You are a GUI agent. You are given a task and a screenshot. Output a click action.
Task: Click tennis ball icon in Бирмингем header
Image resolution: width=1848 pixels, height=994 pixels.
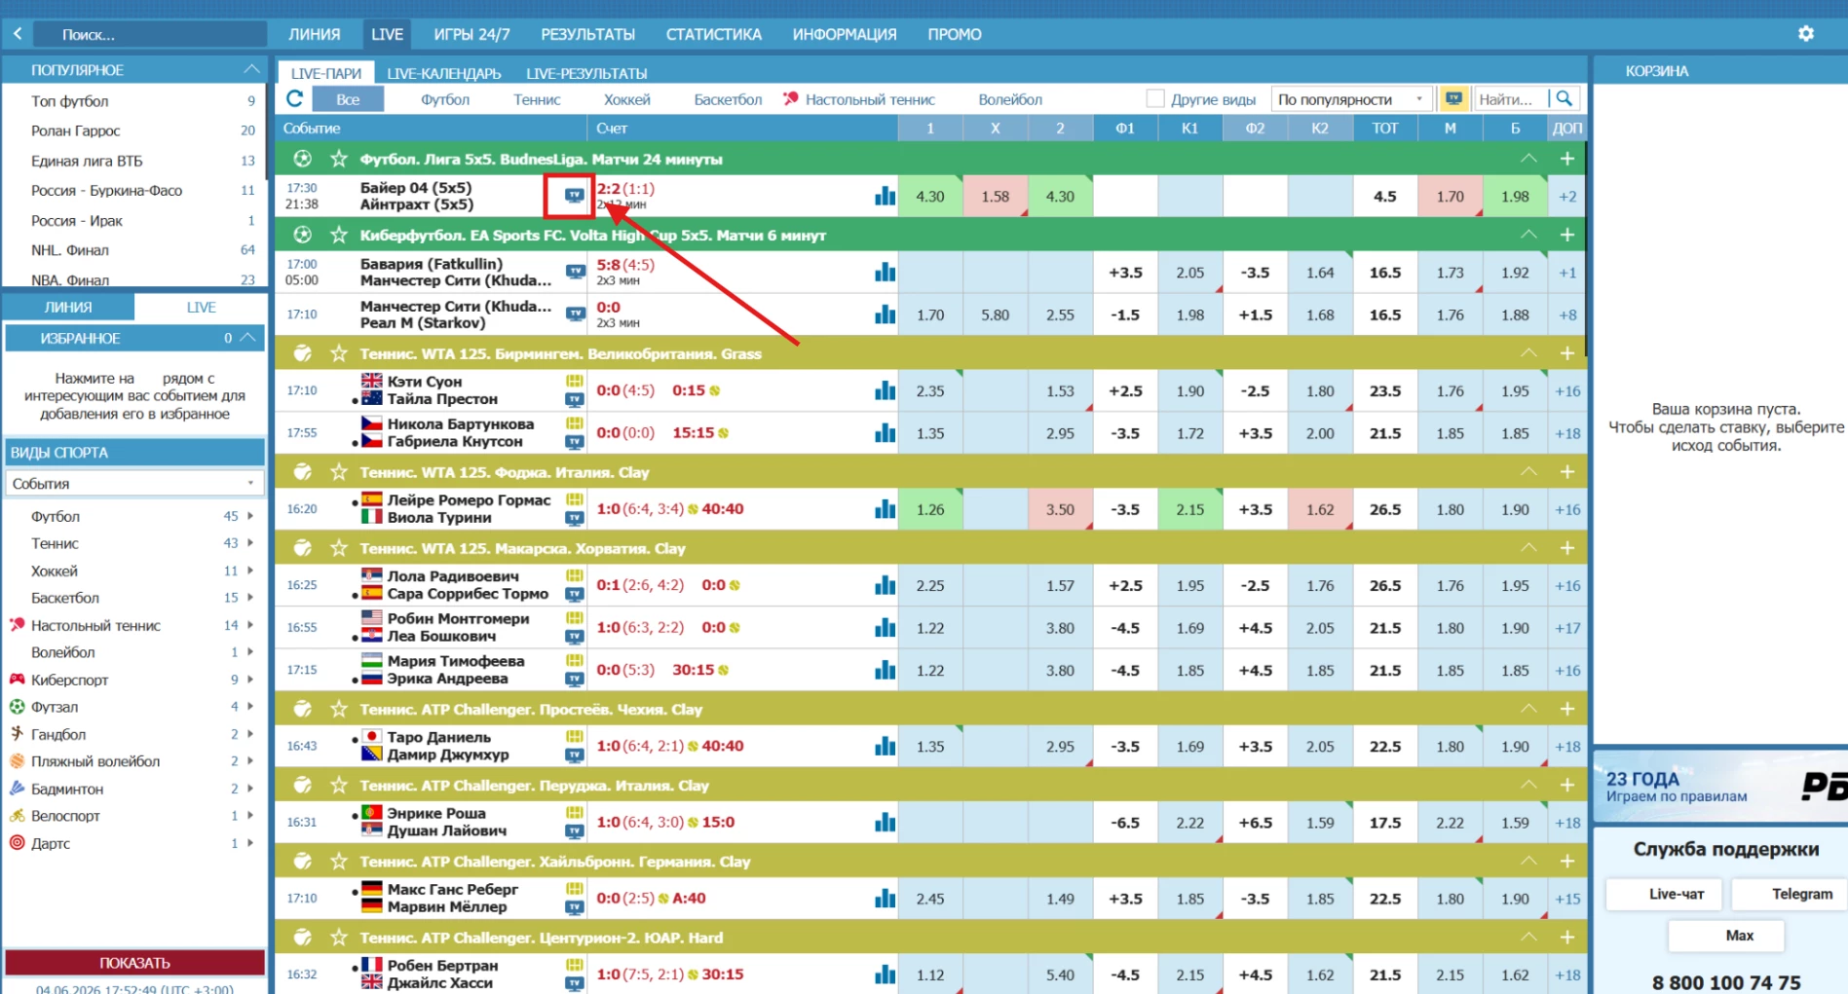coord(302,353)
